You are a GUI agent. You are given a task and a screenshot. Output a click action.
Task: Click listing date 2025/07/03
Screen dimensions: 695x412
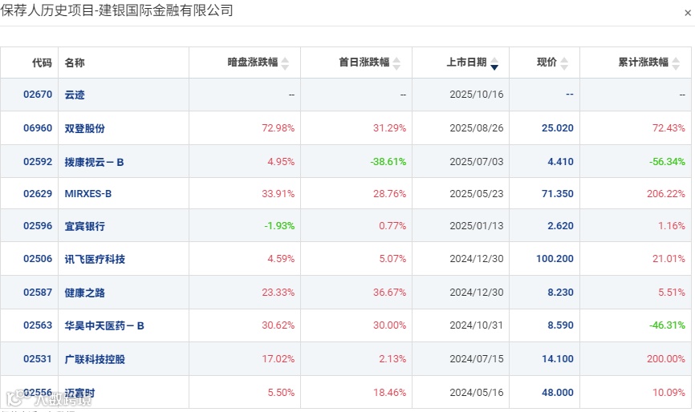tap(477, 162)
